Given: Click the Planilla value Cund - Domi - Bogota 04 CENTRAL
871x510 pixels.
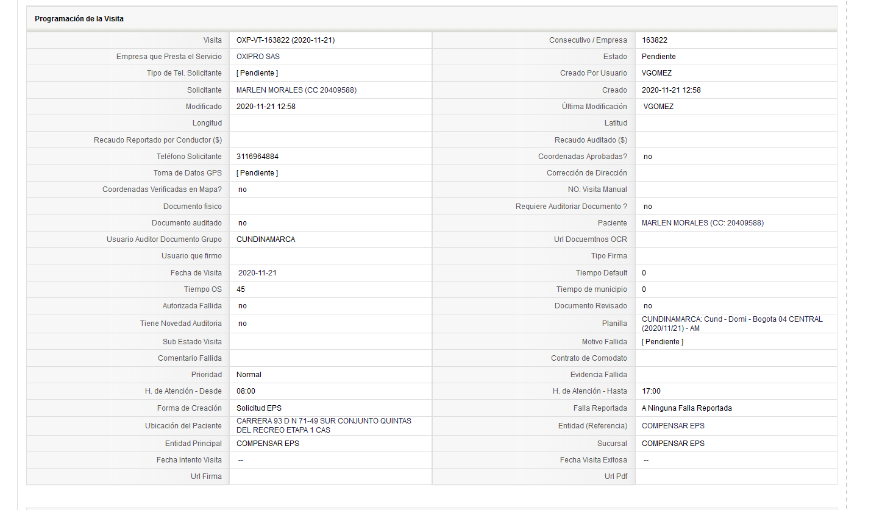Looking at the screenshot, I should 732,324.
